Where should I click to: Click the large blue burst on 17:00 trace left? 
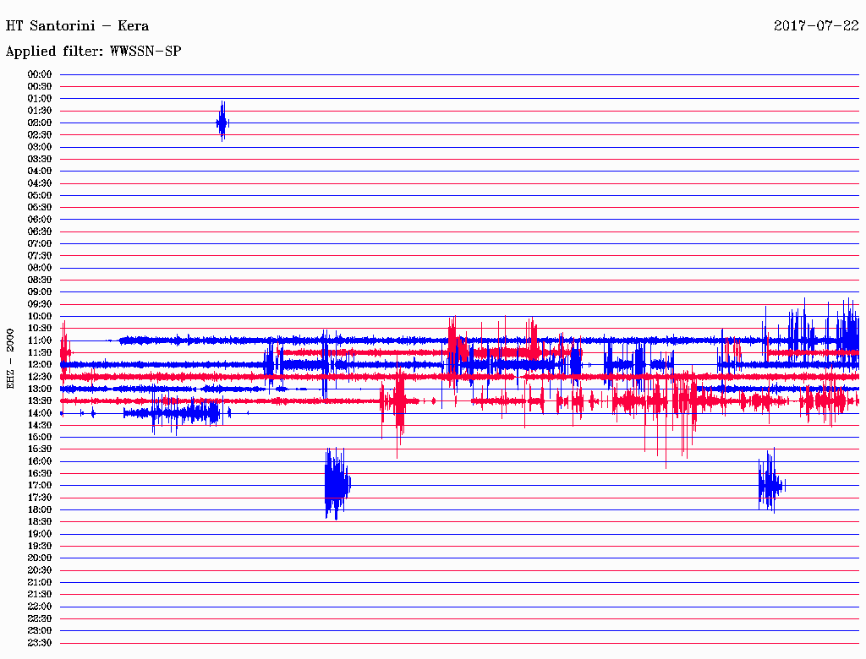(337, 484)
